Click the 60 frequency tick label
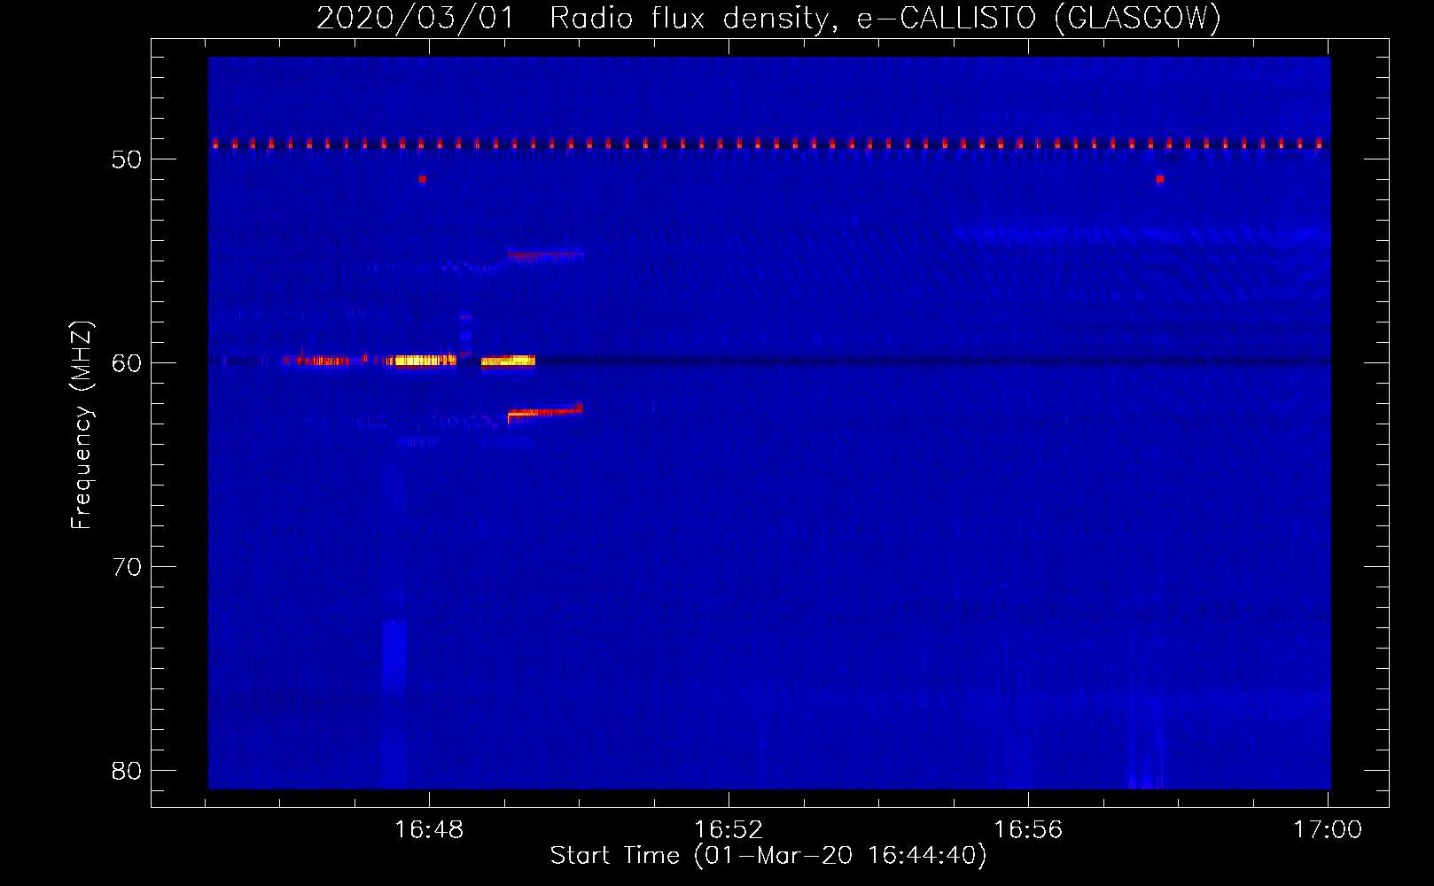Viewport: 1434px width, 886px height. pos(127,363)
